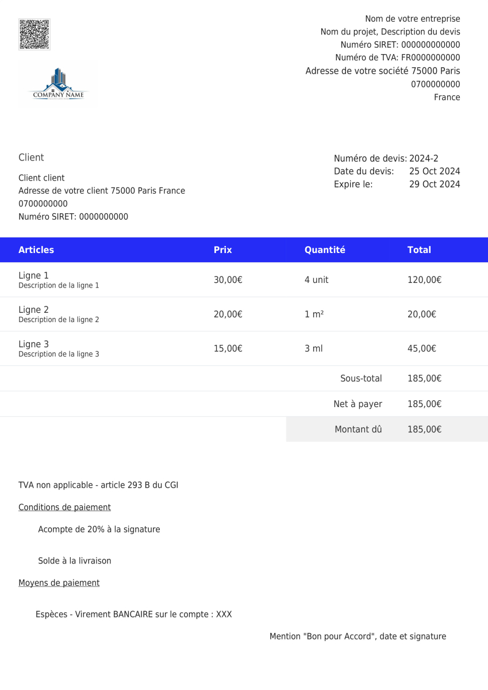Select the TVA non applicable notice
488x690 pixels.
98,485
